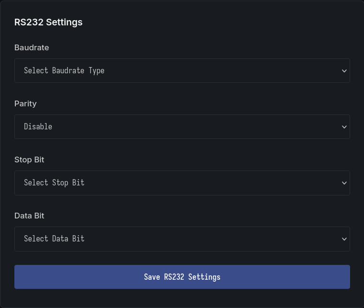Image resolution: width=364 pixels, height=308 pixels.
Task: Click the 'Select Stop Bit' placeholder text
Action: click(54, 183)
